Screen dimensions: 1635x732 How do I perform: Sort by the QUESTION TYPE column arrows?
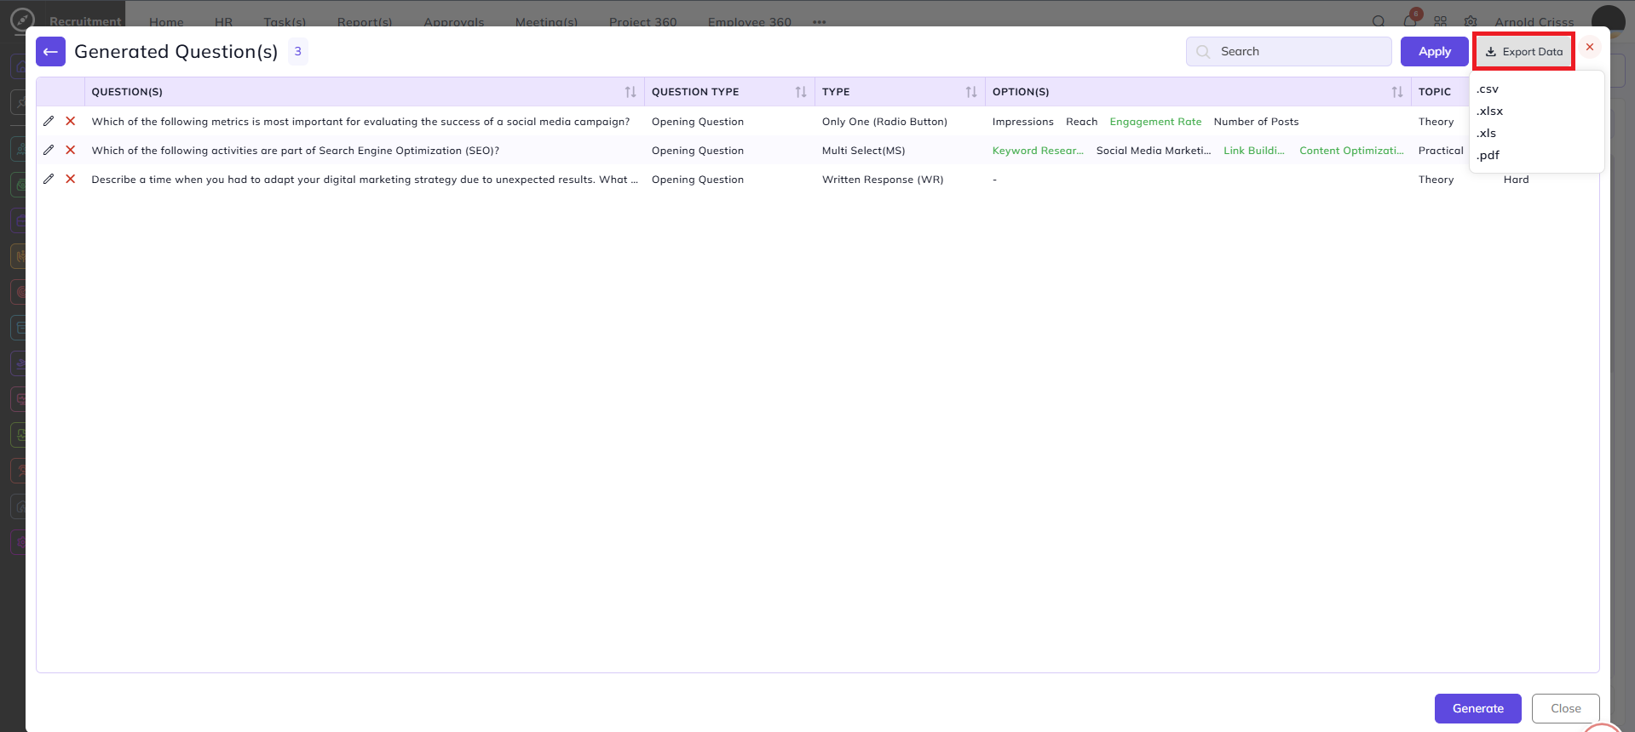coord(801,92)
